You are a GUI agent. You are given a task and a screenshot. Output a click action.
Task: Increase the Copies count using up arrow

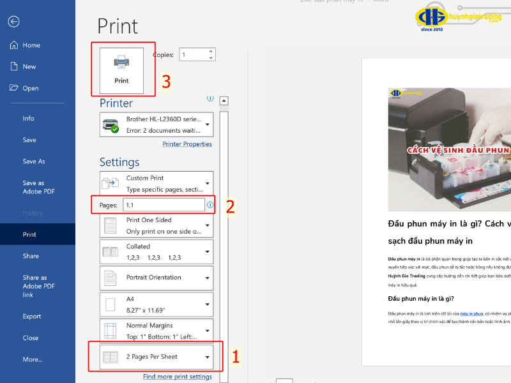[x=211, y=51]
